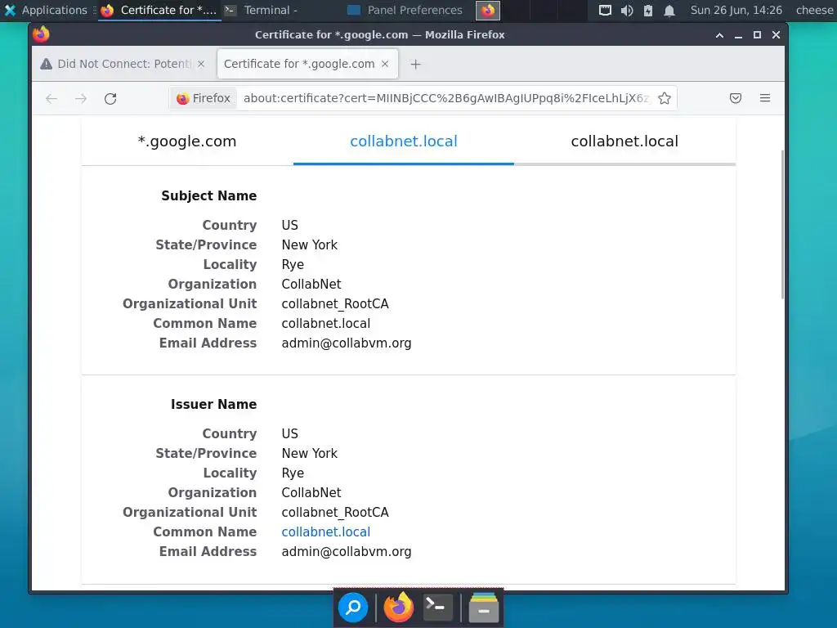
Task: Click the browser back arrow
Action: point(51,98)
